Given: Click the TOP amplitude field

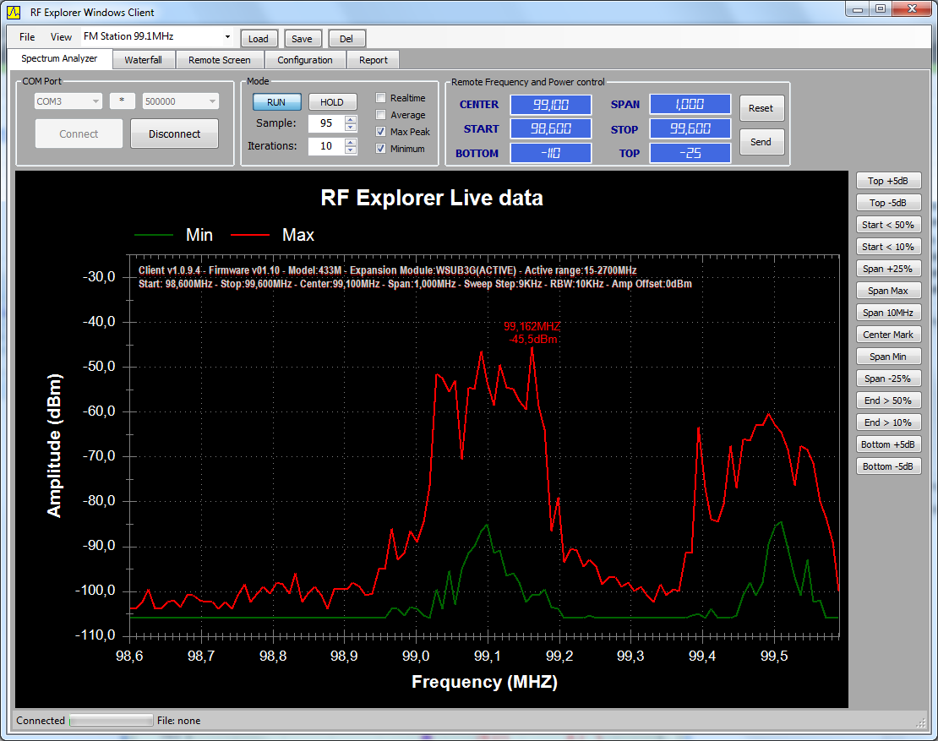Looking at the screenshot, I should (690, 153).
